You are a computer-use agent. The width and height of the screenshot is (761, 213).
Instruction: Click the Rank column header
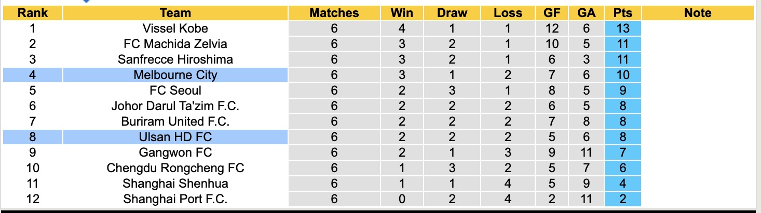click(x=33, y=13)
